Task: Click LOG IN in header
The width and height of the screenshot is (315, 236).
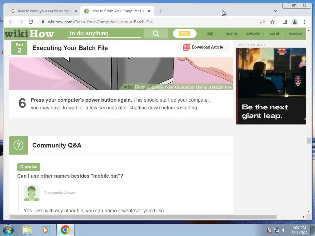Action: point(274,34)
